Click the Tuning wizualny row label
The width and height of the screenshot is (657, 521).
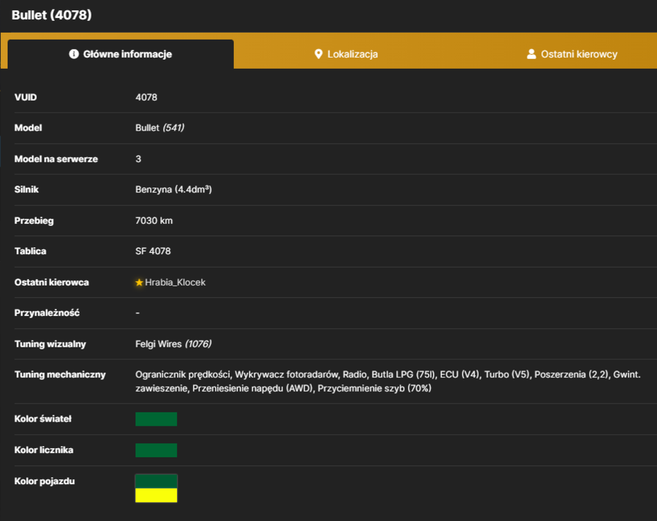(x=50, y=344)
